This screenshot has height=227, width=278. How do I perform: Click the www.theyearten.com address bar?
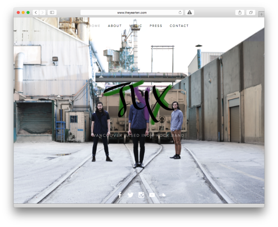(x=132, y=13)
